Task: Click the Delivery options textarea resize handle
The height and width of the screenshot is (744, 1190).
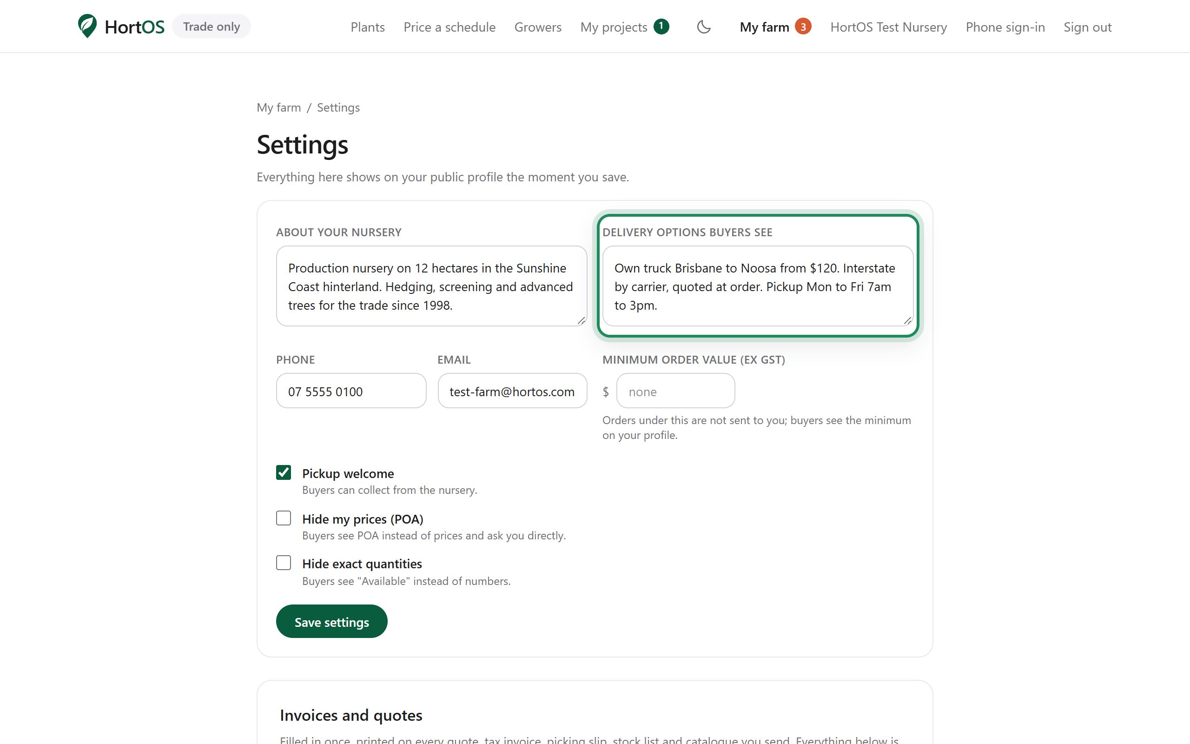Action: coord(907,320)
